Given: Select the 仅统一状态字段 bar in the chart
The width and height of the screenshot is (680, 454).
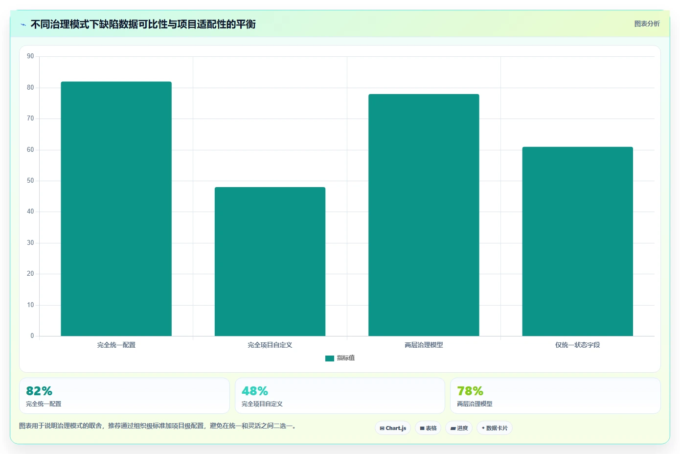Looking at the screenshot, I should tap(577, 241).
